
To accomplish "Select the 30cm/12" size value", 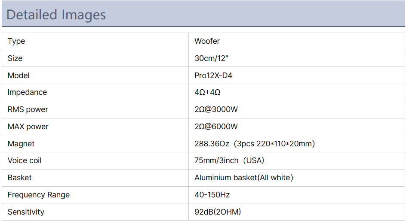I will (x=211, y=58).
